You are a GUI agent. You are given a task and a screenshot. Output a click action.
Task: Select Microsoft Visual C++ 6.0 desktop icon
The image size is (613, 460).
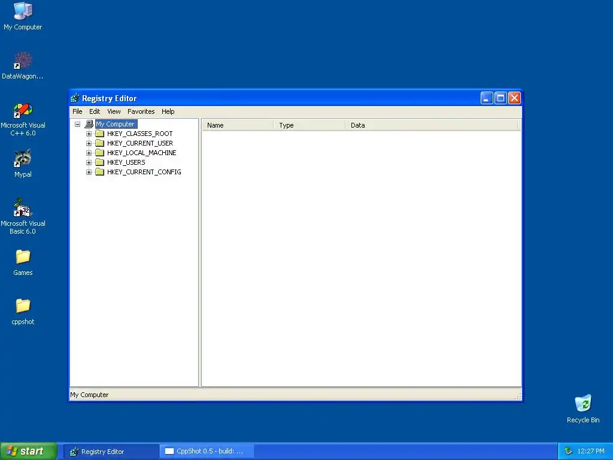pos(23,110)
